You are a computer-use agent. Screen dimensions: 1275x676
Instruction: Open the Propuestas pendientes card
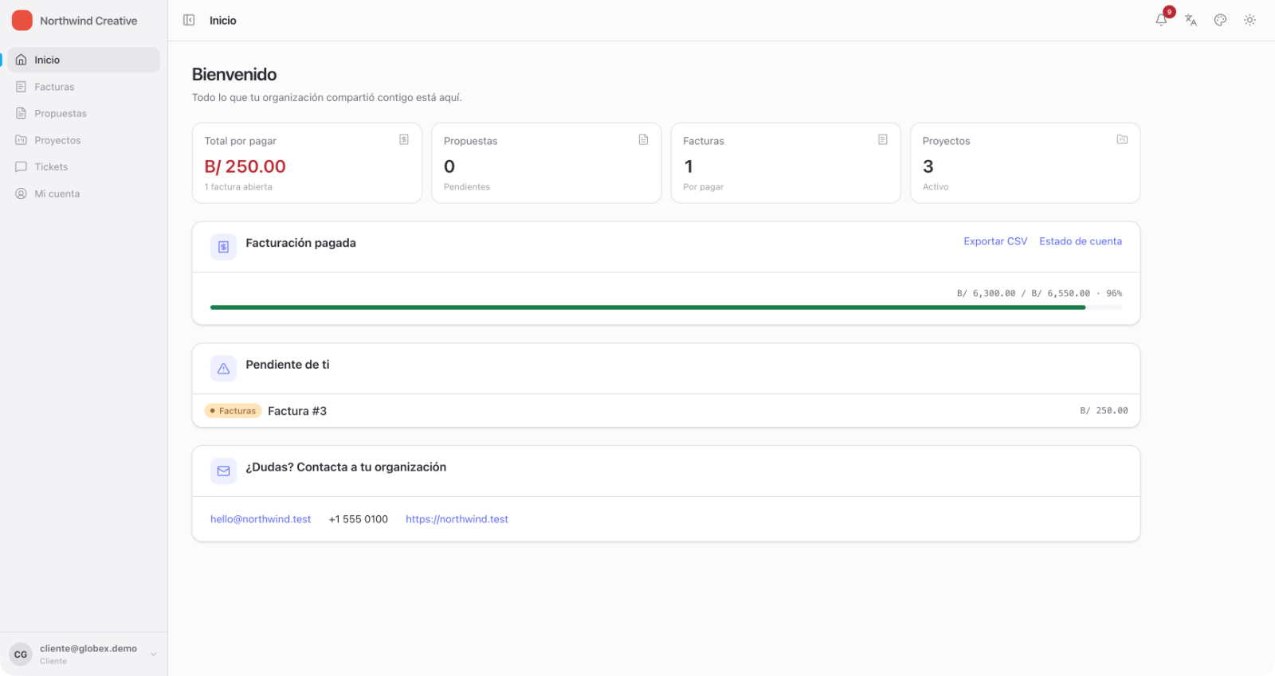point(547,163)
